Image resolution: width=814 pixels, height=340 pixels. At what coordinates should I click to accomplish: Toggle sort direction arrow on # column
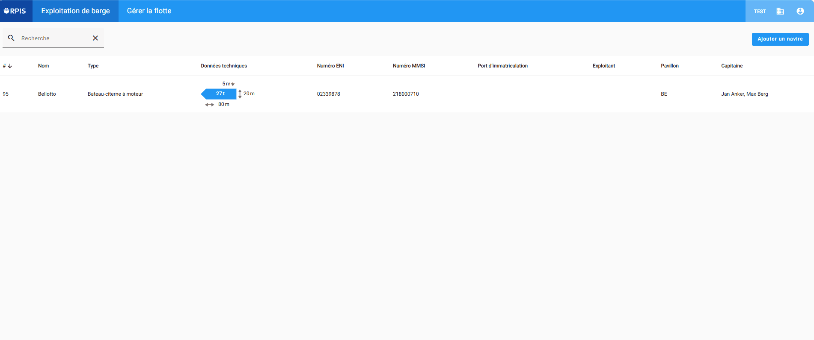pos(10,66)
